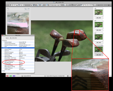Click the small square icon above focus preview

8,9
